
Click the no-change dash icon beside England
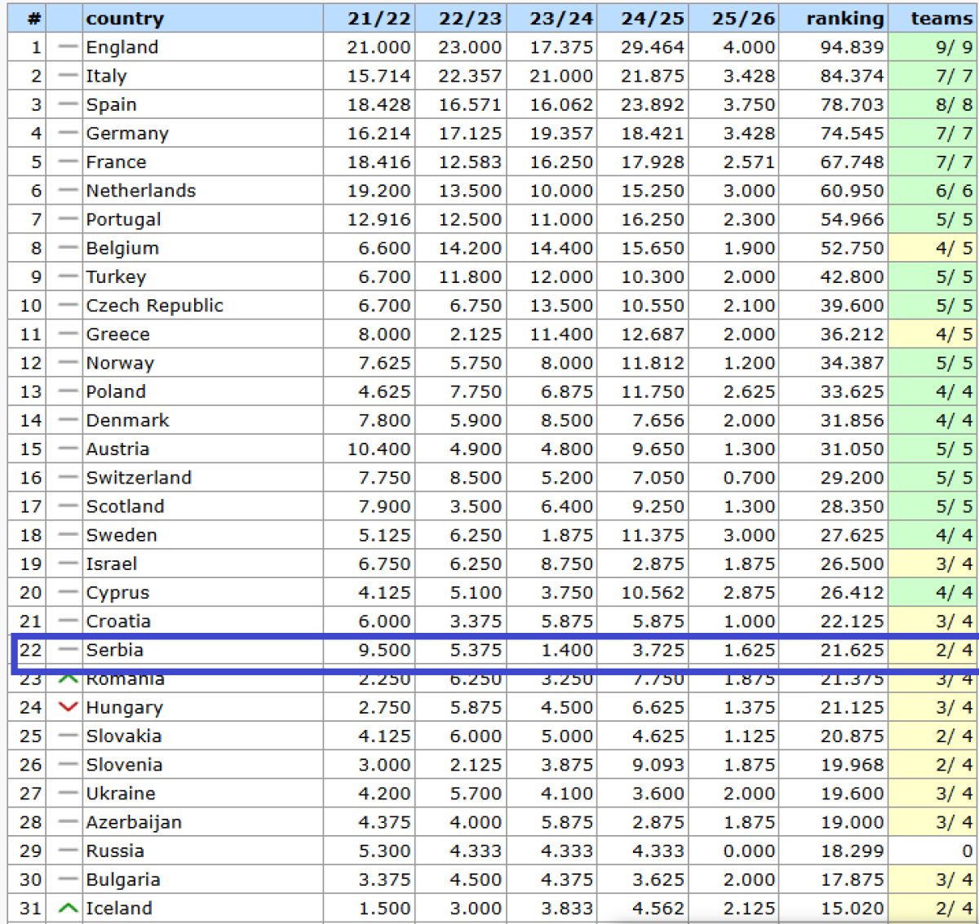69,47
